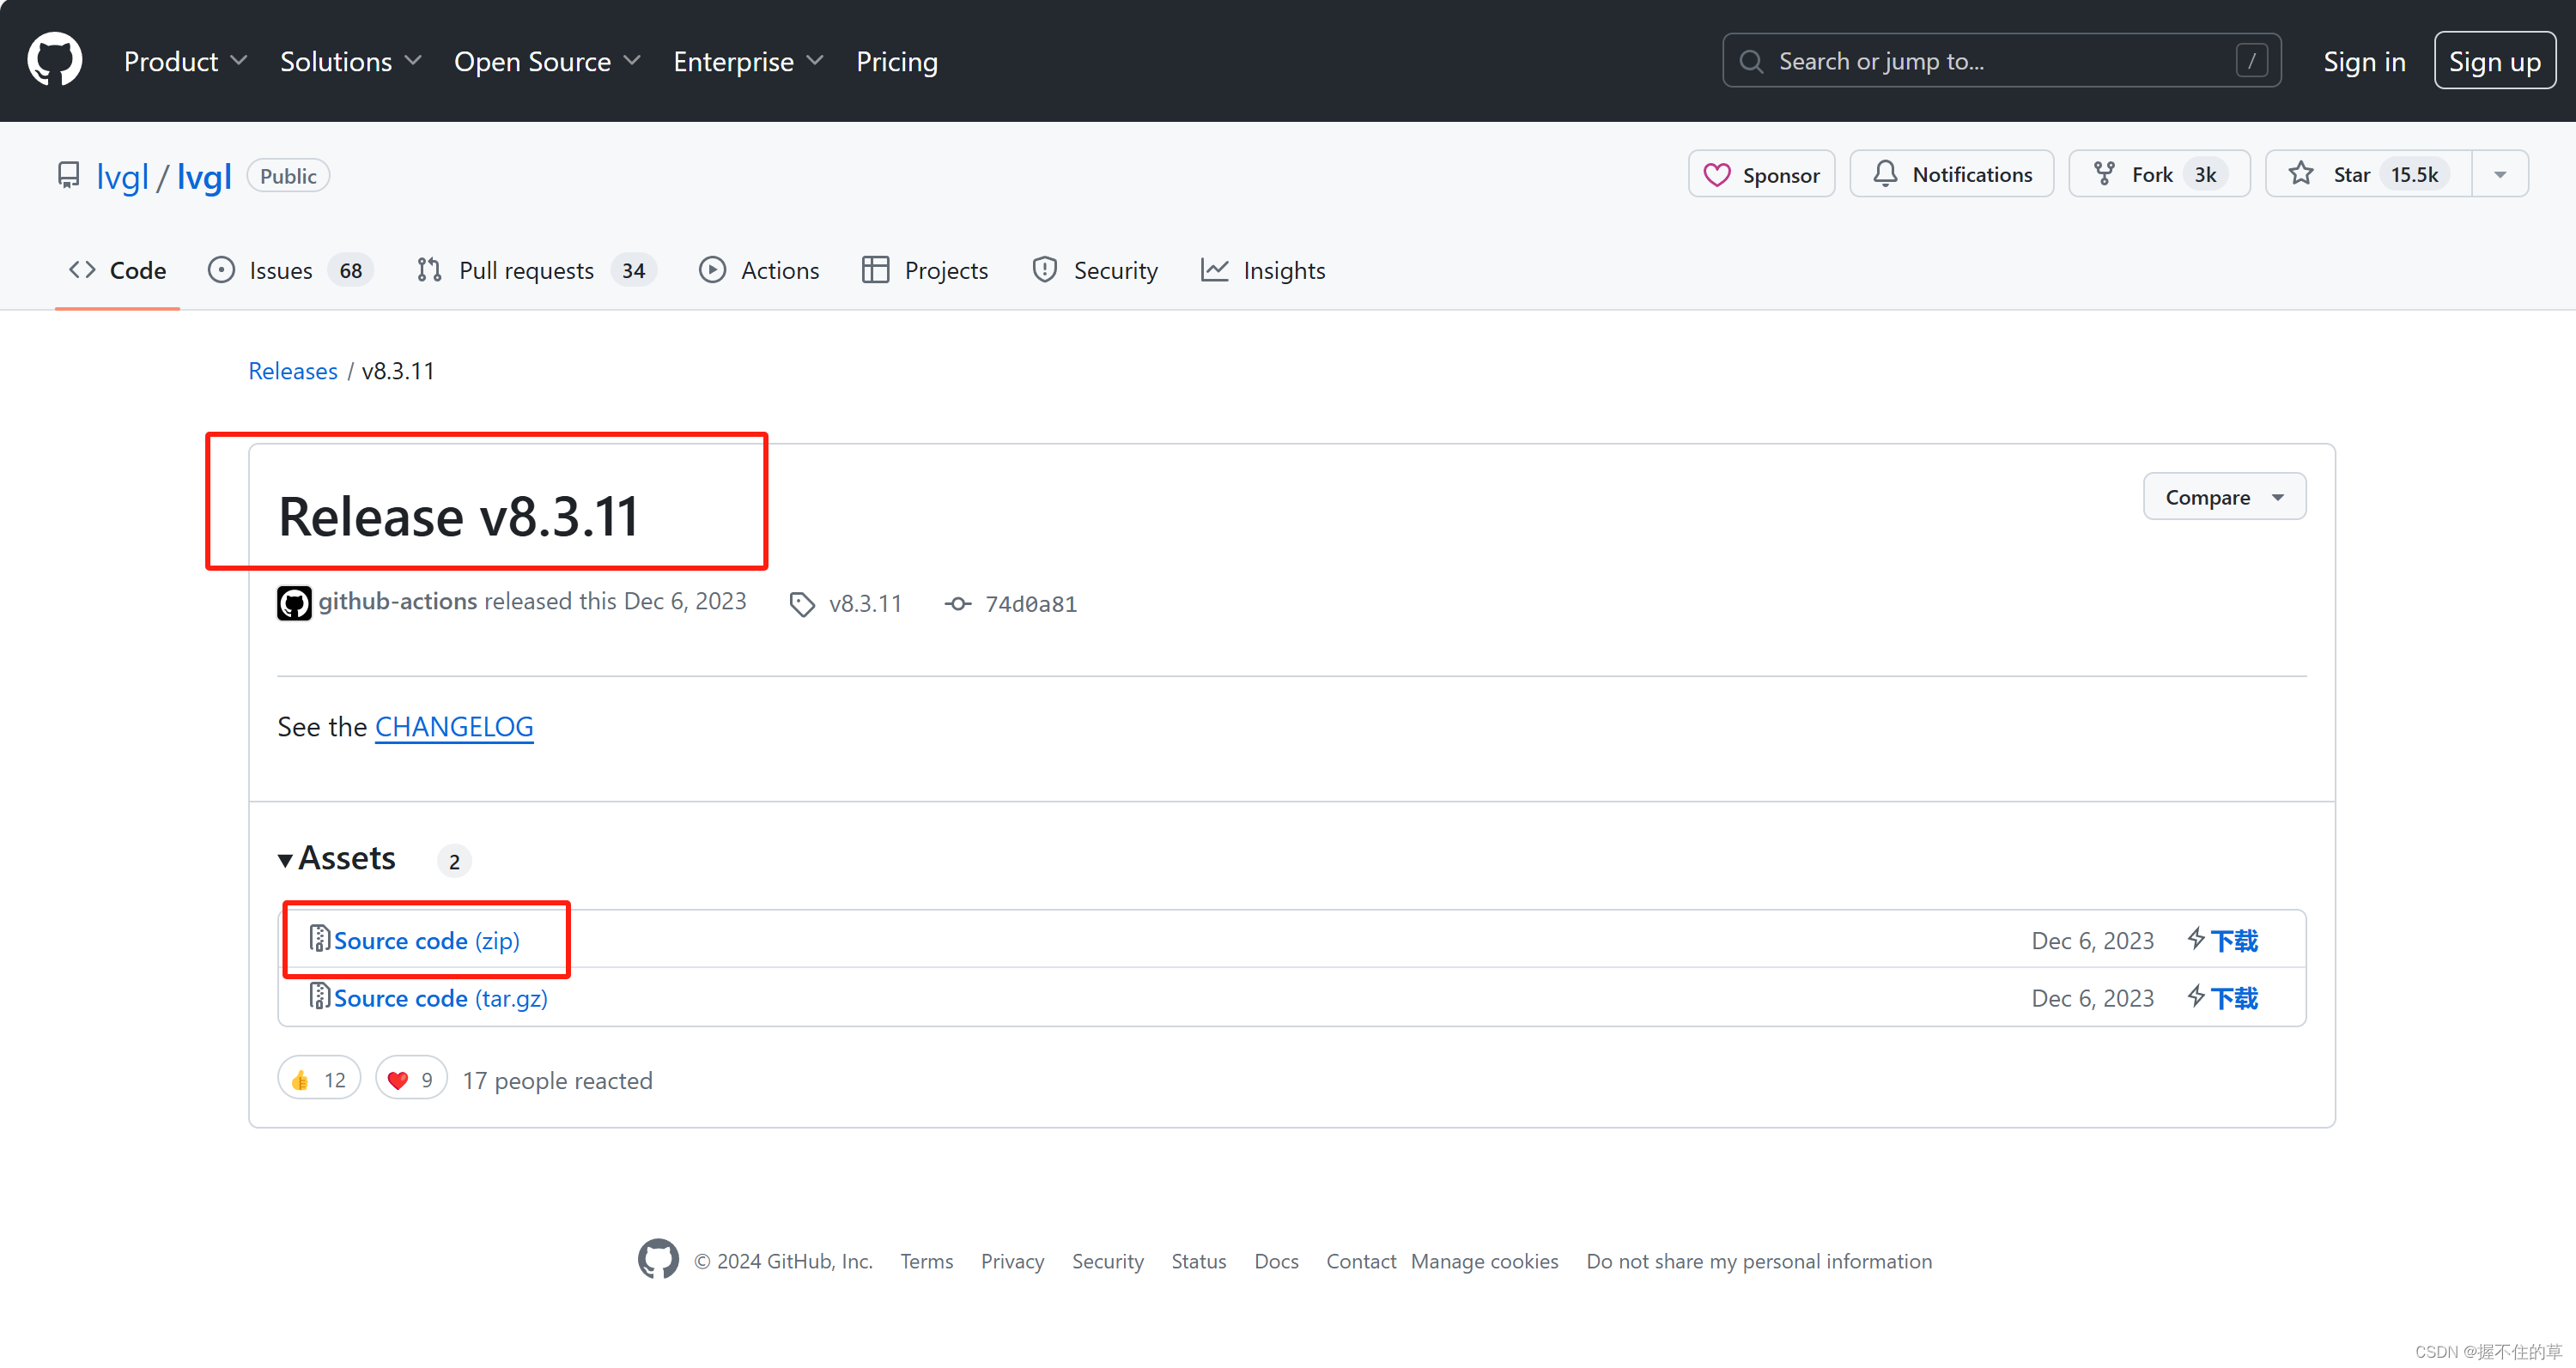Click 下载 link for zip asset
2576x1368 pixels.
(x=2233, y=941)
